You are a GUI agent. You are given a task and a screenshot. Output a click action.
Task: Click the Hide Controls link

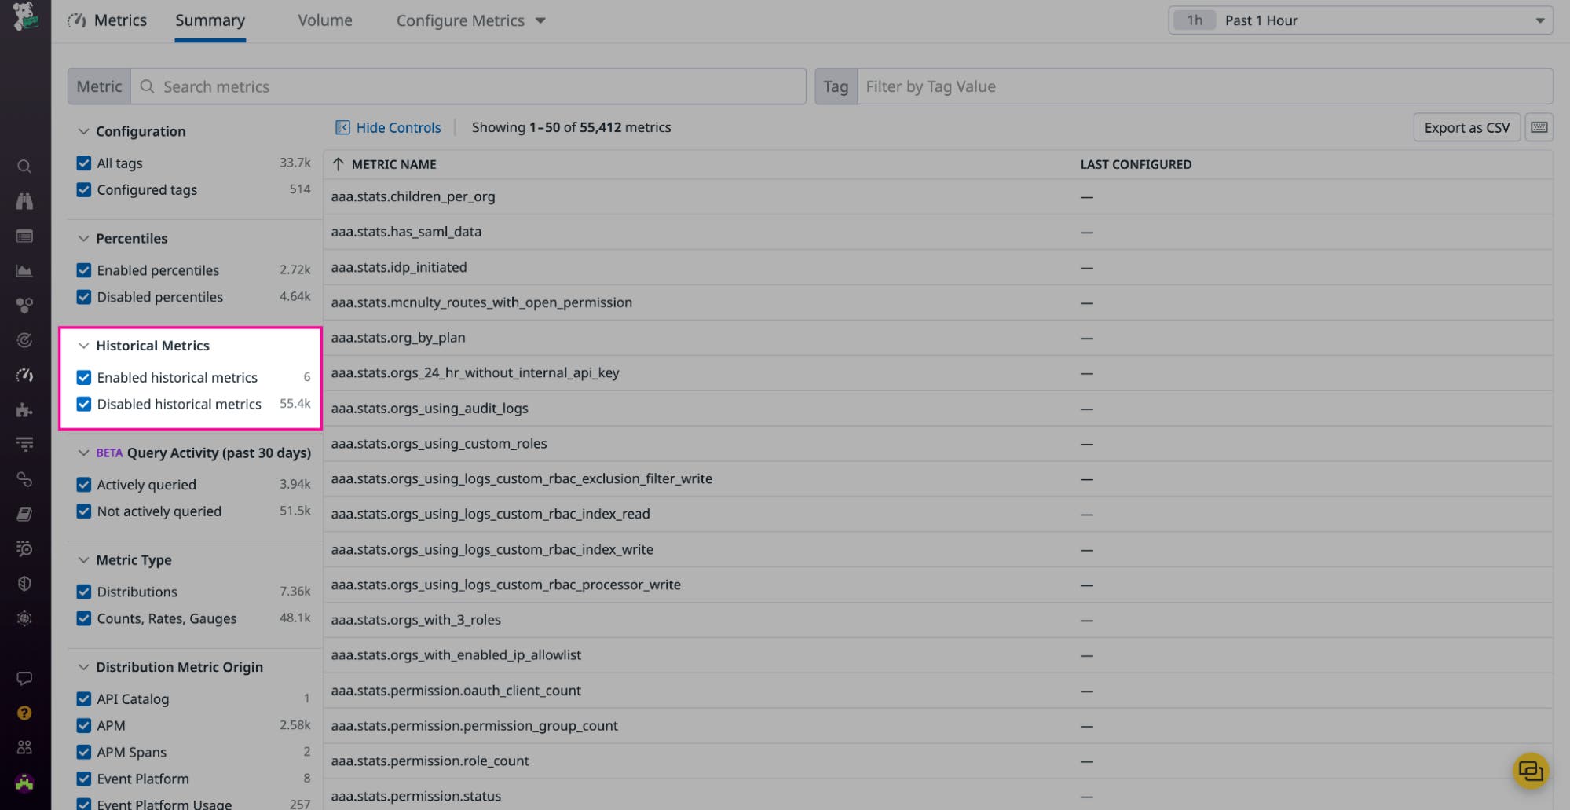coord(388,126)
